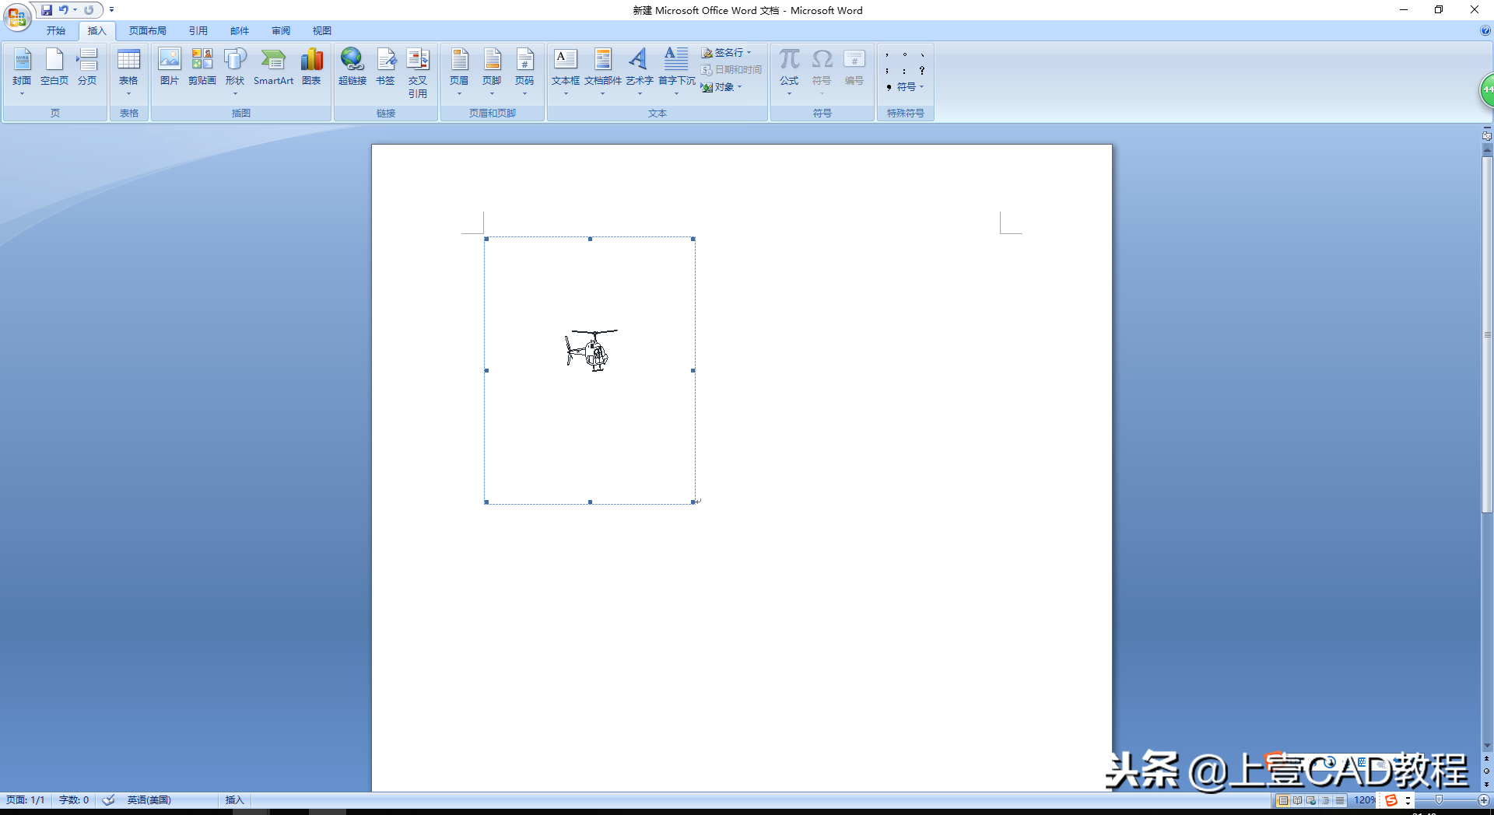
Task: Open the Office Button menu
Action: click(x=17, y=17)
